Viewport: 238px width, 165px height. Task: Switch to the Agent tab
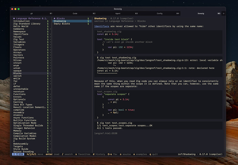[x=118, y=13]
